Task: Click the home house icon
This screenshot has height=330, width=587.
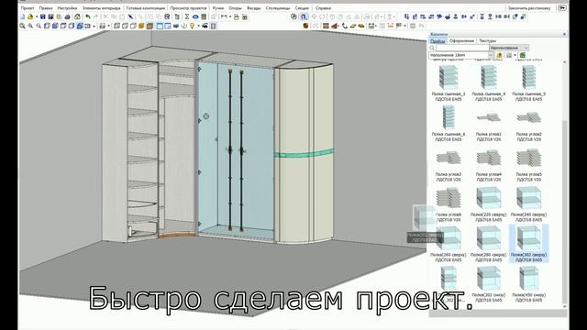Action: (77, 16)
